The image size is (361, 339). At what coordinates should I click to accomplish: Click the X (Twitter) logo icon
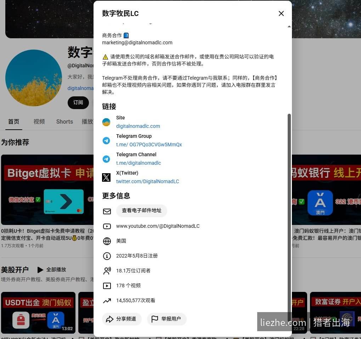(106, 177)
